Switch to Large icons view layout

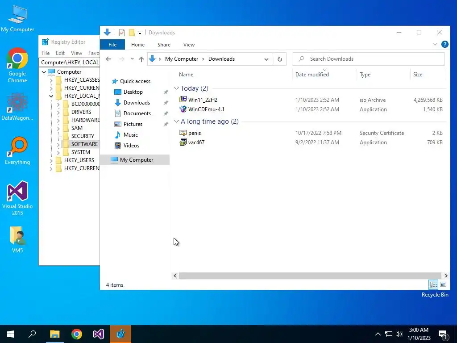443,284
